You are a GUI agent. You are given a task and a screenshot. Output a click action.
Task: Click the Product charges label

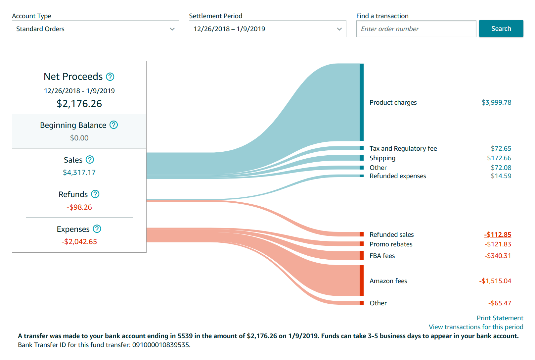coord(393,102)
